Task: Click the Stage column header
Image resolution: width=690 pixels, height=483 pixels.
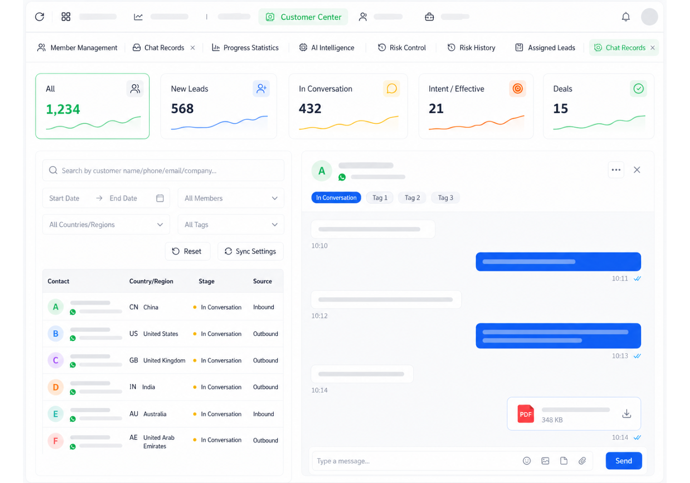Action: click(x=207, y=282)
